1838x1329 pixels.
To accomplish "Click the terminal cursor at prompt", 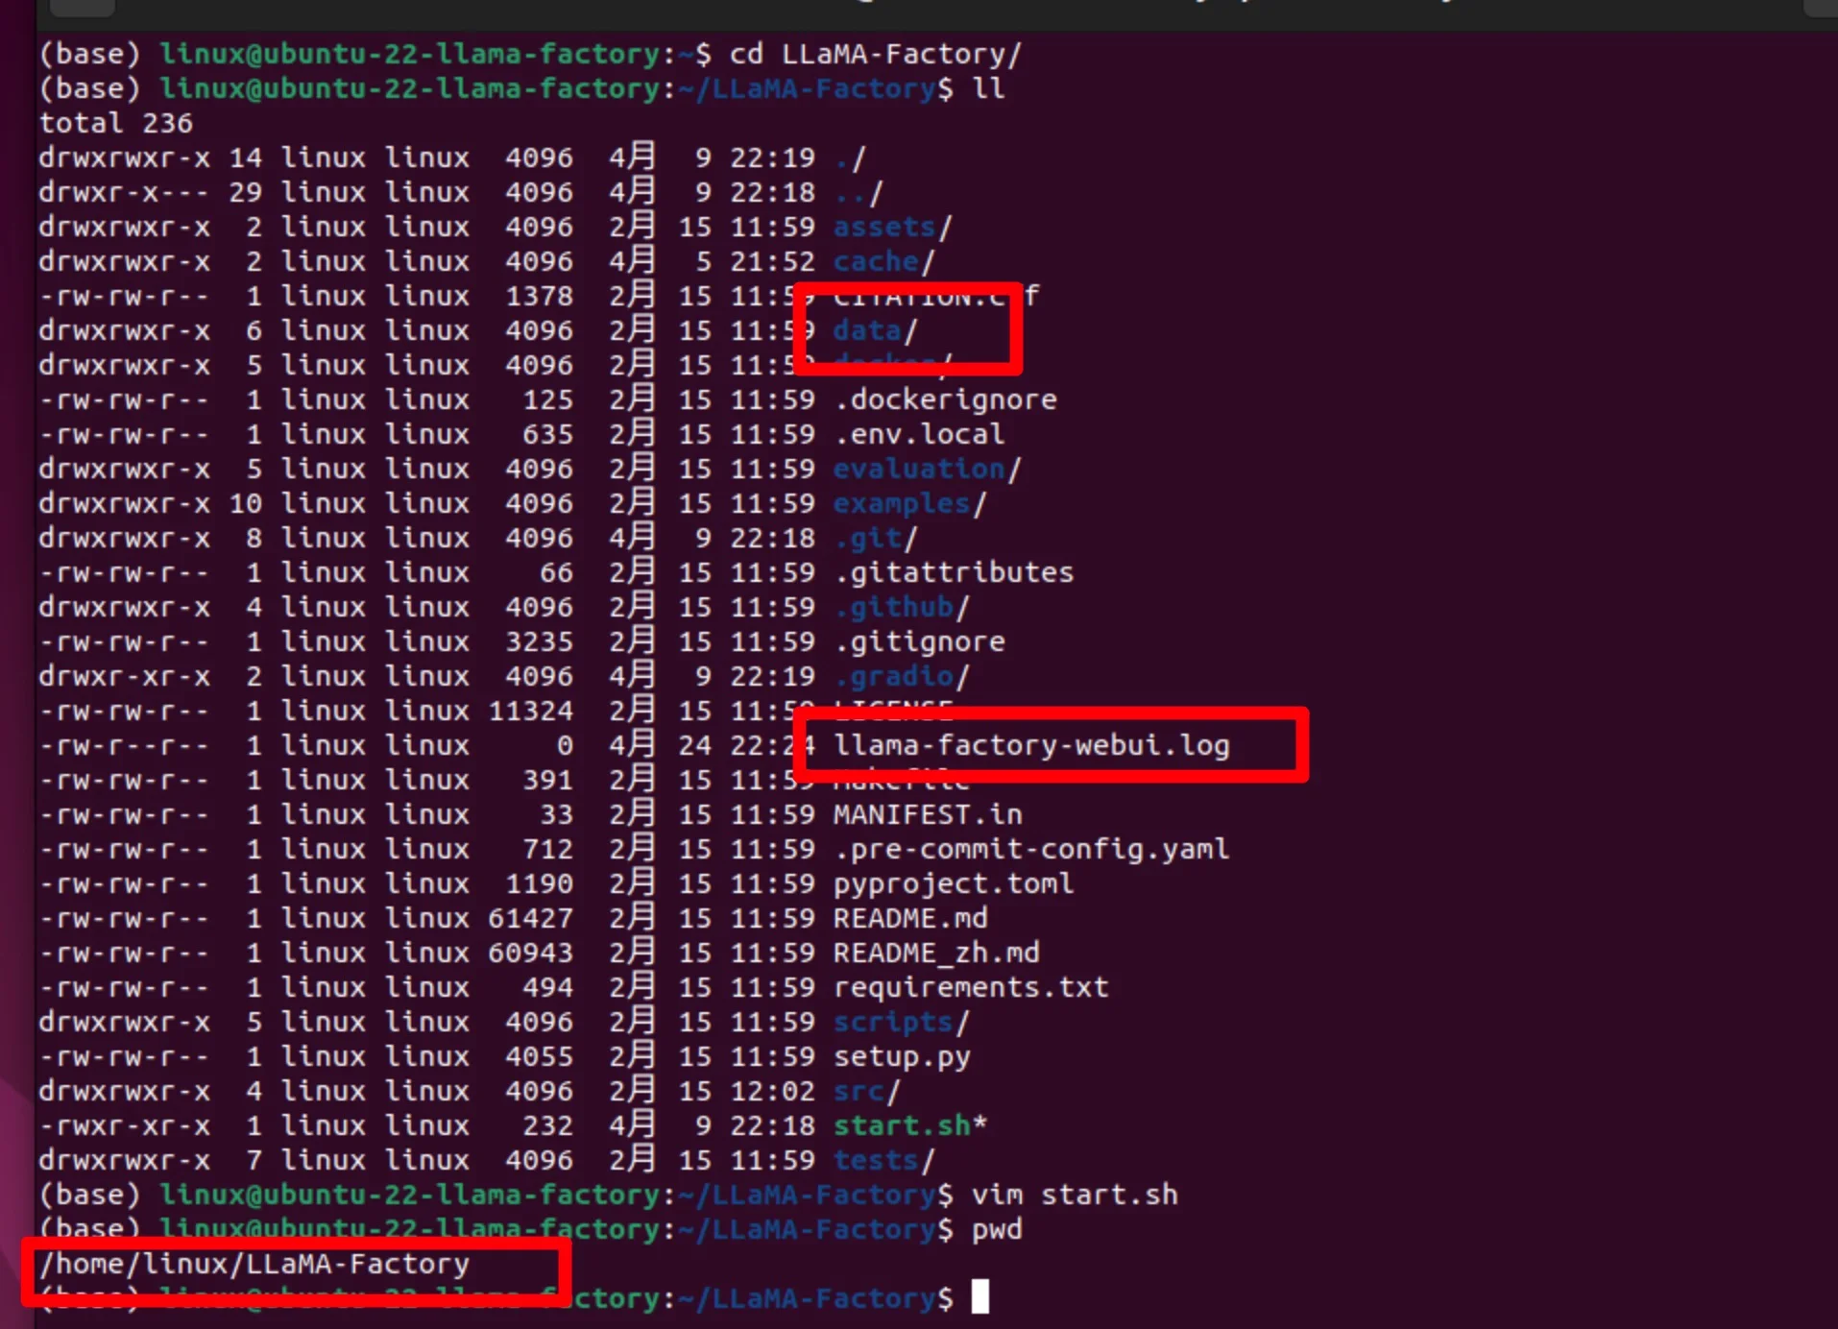I will [x=979, y=1297].
